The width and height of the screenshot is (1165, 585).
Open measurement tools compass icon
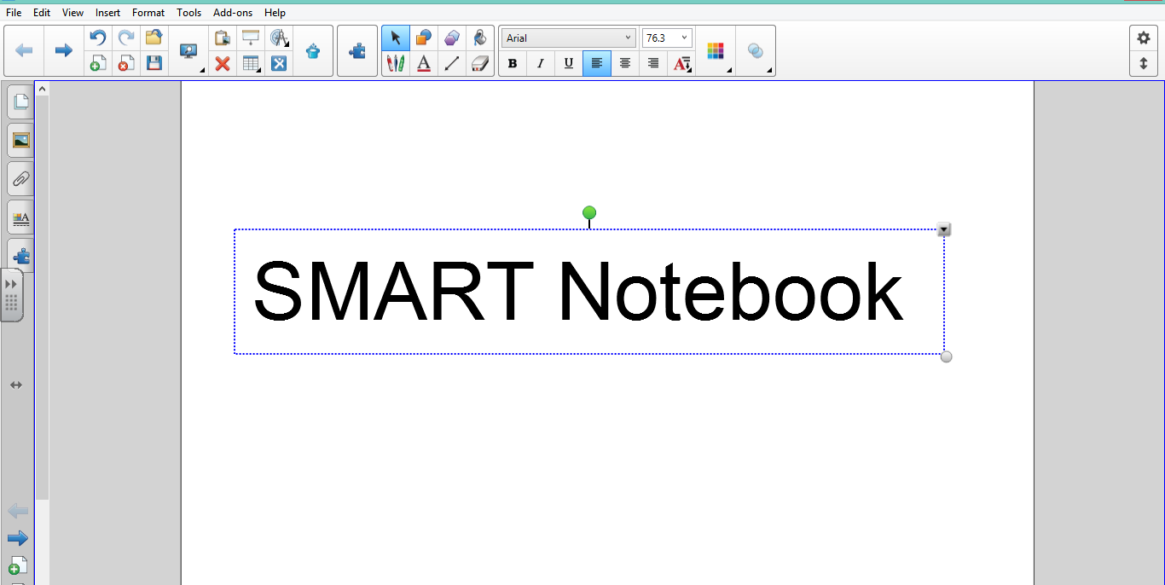coord(279,38)
